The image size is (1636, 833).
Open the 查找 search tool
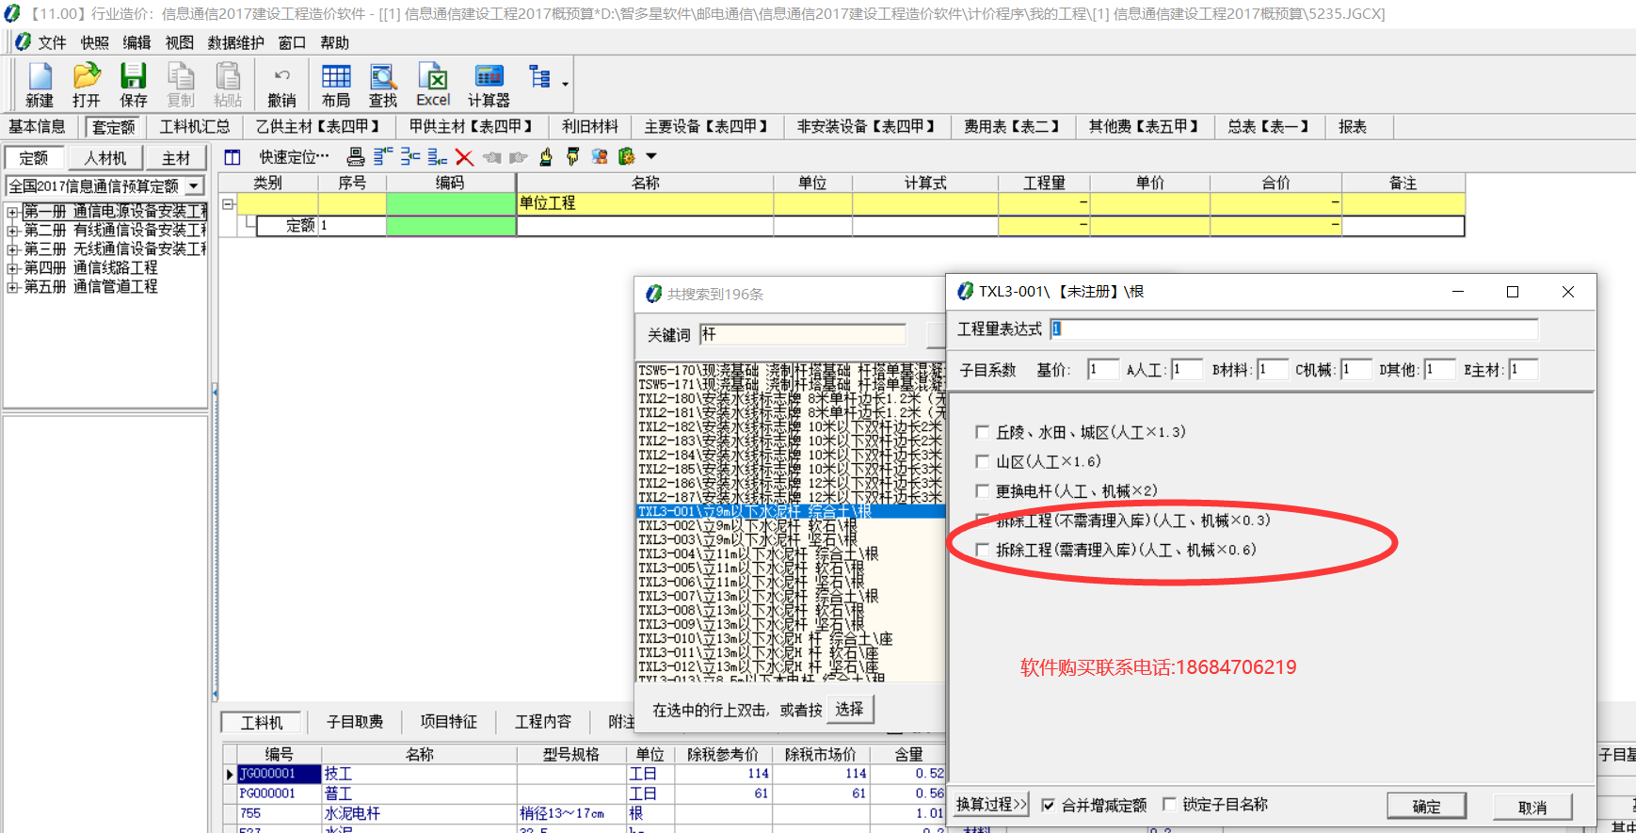[383, 85]
